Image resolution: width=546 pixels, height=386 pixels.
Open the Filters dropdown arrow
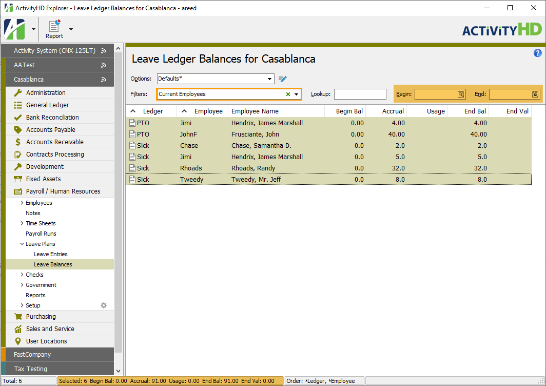296,94
